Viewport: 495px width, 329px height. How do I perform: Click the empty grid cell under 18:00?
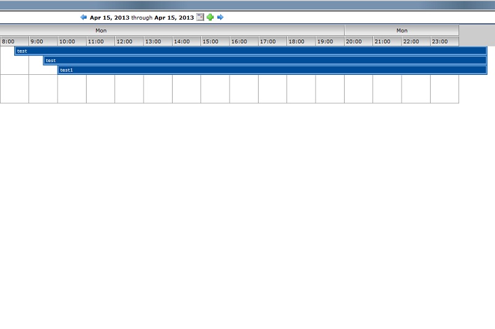click(301, 89)
